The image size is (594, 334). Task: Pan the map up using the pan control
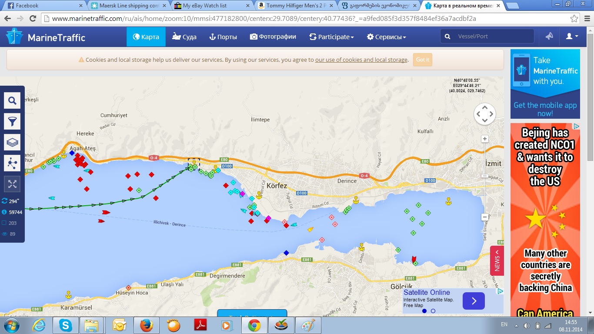point(484,107)
